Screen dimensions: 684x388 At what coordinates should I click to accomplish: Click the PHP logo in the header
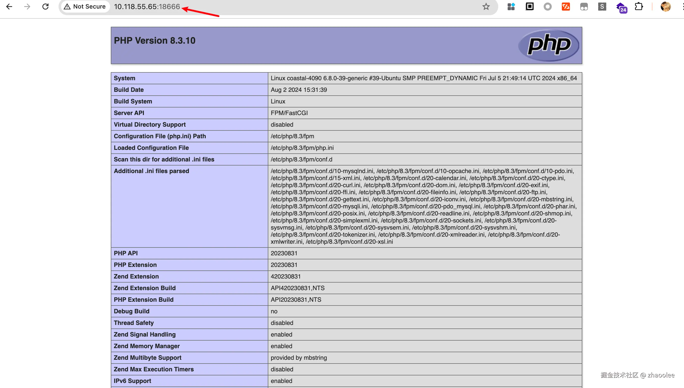pos(548,45)
